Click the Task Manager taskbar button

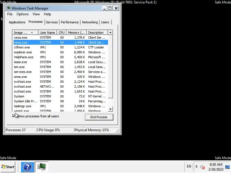pos(42,167)
